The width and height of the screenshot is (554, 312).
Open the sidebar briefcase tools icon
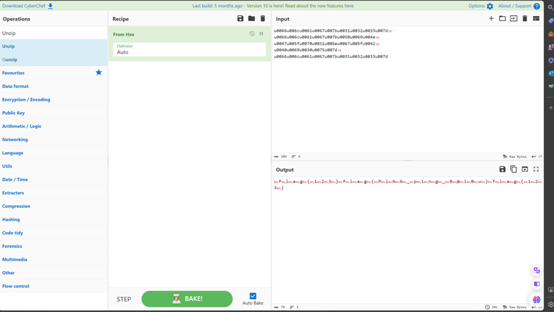click(551, 34)
